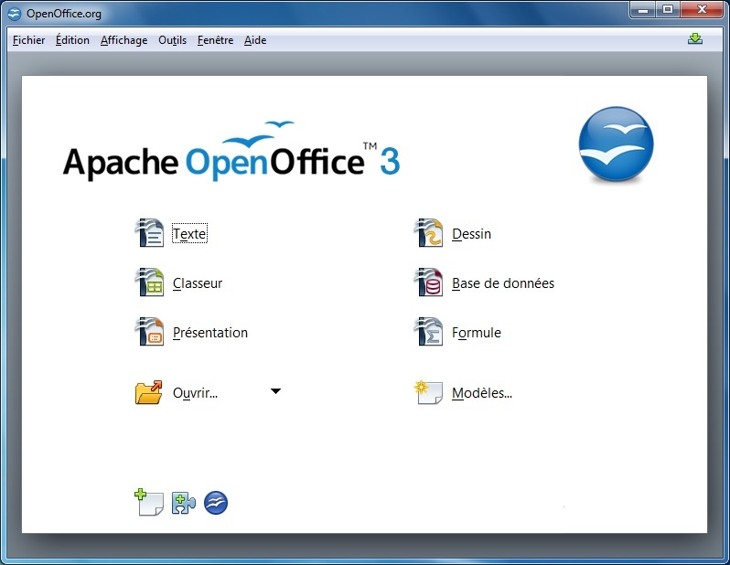
Task: Click the Présentation slides icon
Action: [149, 333]
